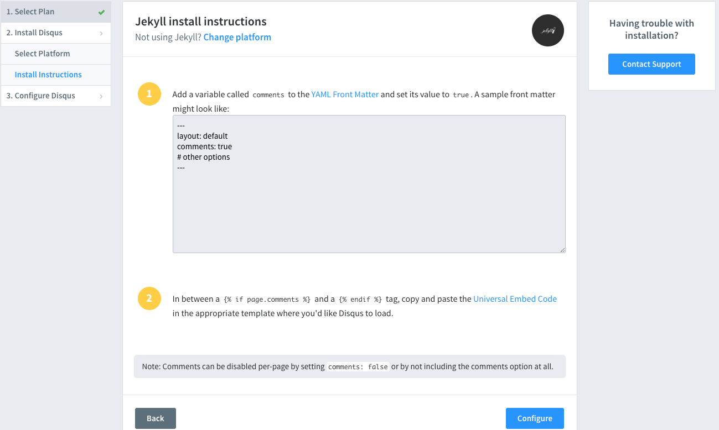The image size is (719, 430).
Task: Click the Back button
Action: point(156,418)
